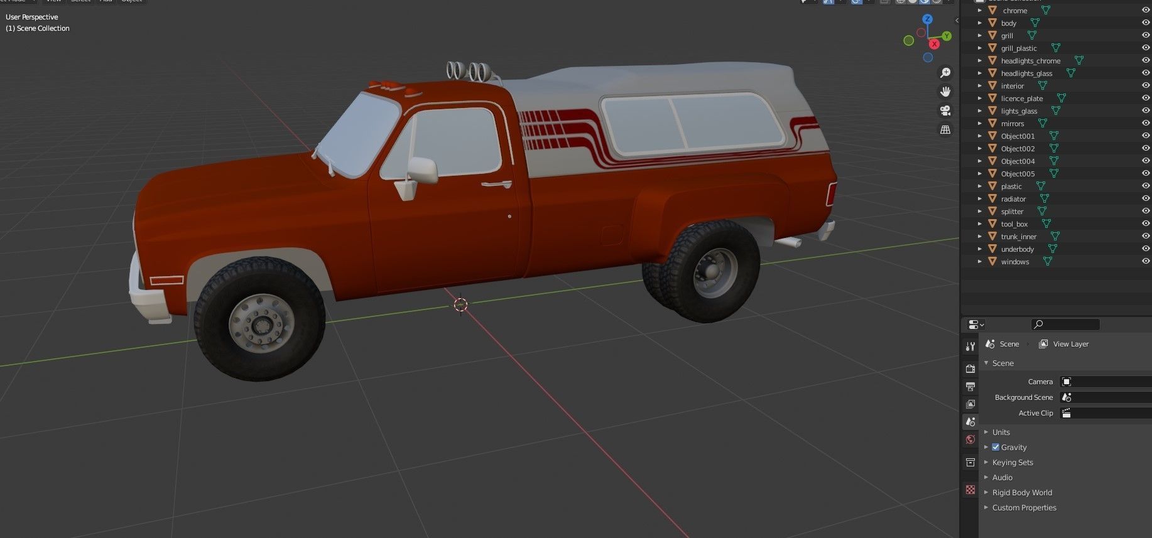Switch perspective/orthographic with the grid icon

click(945, 129)
